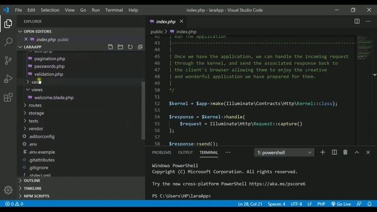Open the .env.example file
The height and width of the screenshot is (212, 377).
click(x=42, y=152)
